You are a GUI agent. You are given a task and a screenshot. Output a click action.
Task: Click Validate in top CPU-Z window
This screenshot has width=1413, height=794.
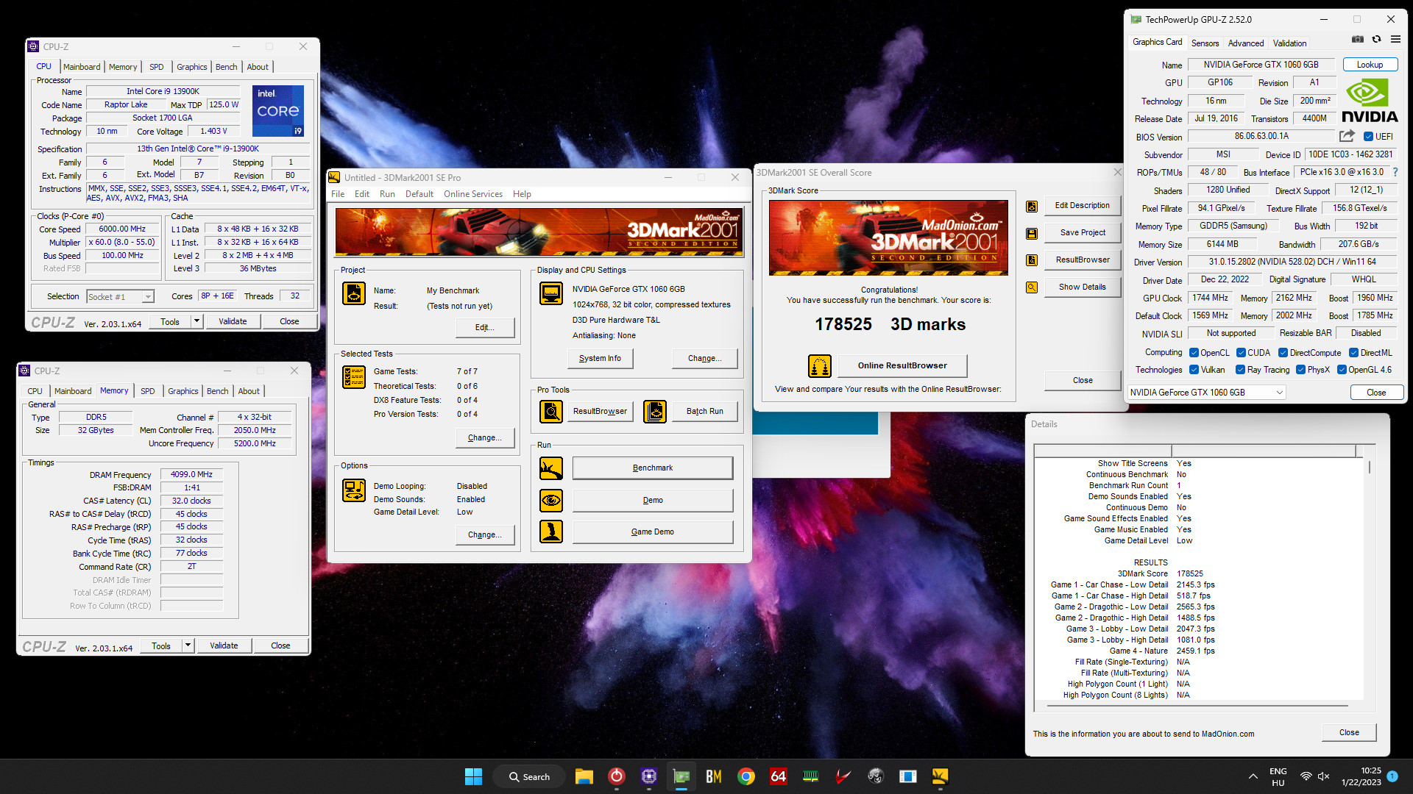(x=233, y=321)
